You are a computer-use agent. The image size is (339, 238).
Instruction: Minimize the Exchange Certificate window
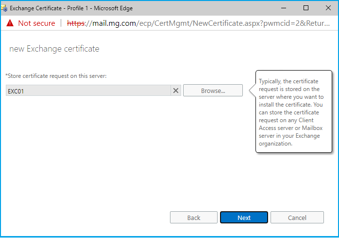pos(284,8)
